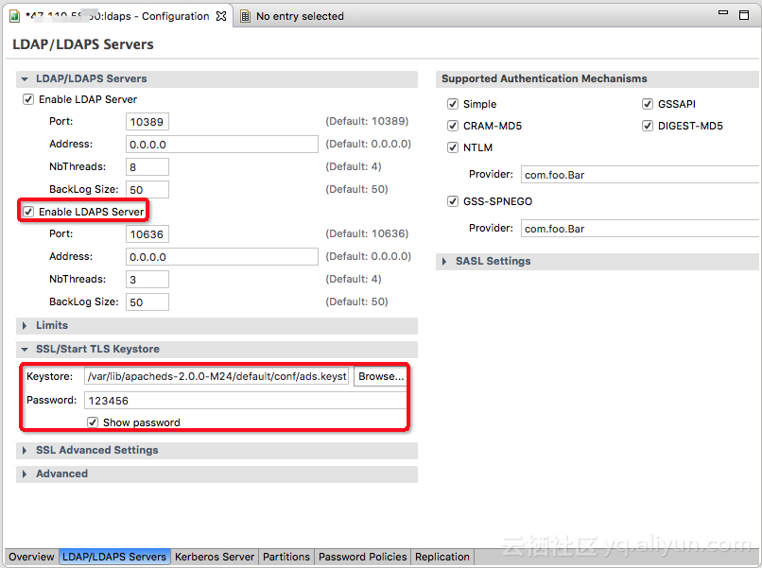
Task: Click the NTLM Provider field
Action: pos(639,175)
